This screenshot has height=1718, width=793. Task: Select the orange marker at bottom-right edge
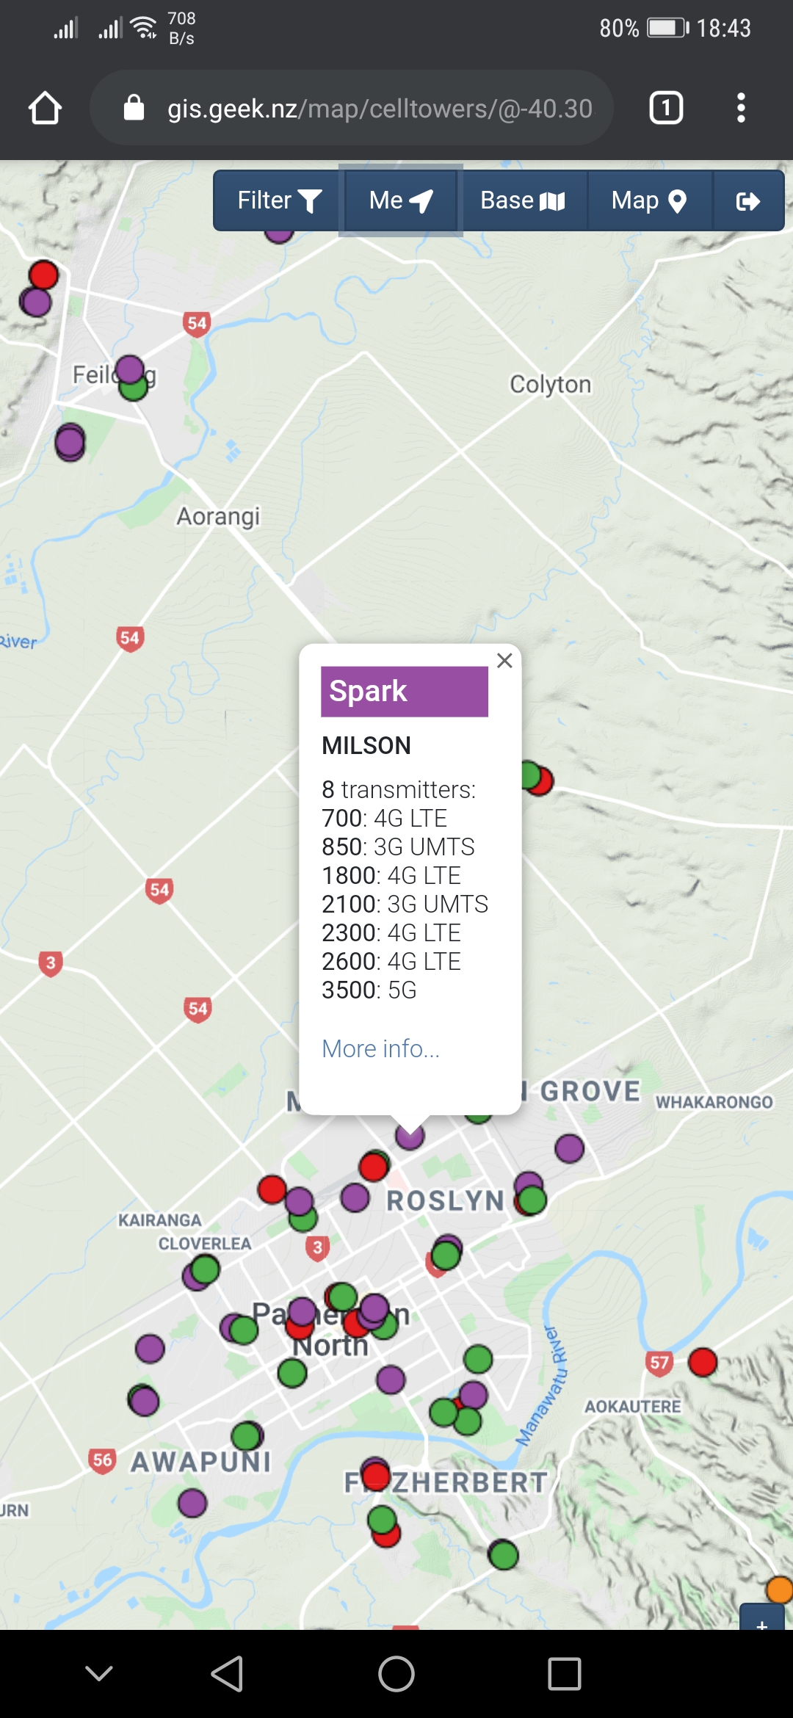pos(780,1590)
